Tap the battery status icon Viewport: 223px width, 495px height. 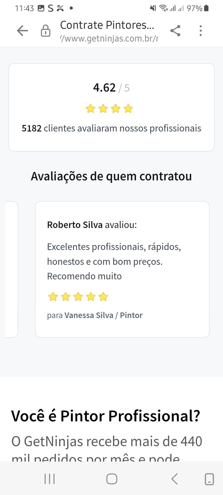(x=207, y=8)
